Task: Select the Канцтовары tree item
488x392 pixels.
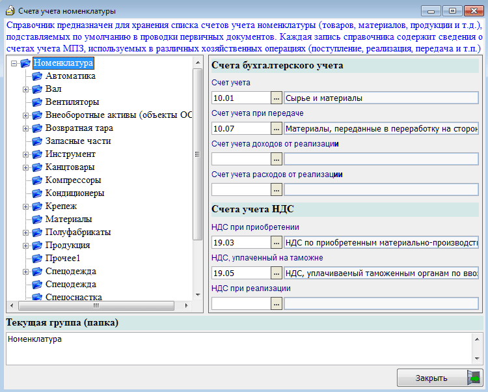Action: (70, 167)
